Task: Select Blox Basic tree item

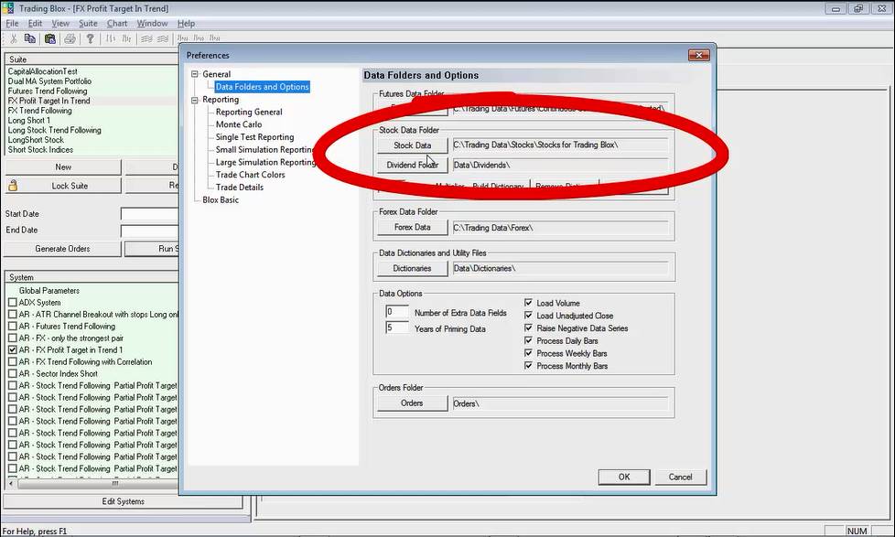Action: pos(221,199)
